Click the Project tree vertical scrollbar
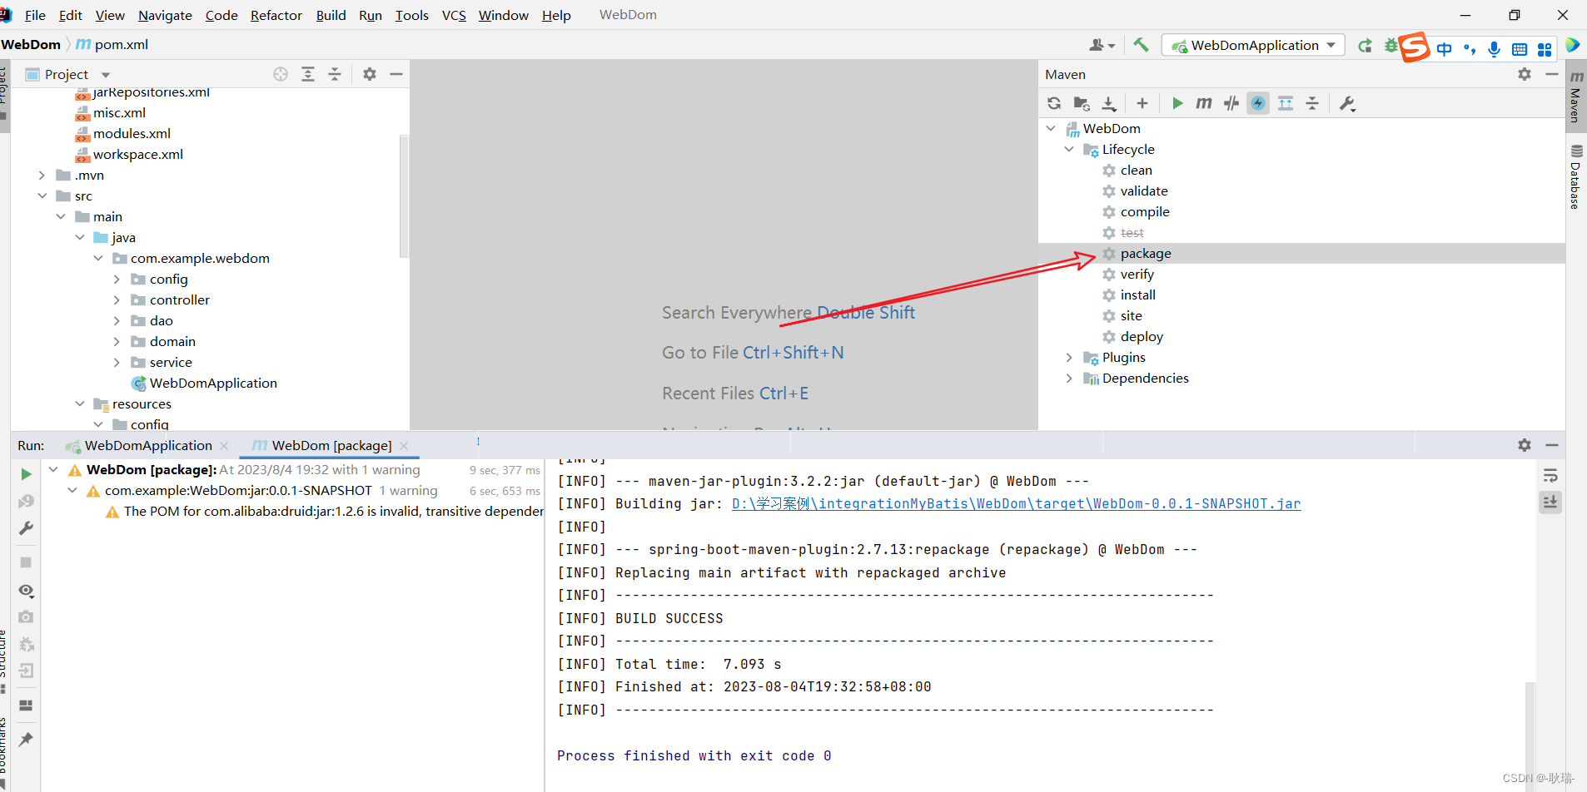The image size is (1587, 792). [x=404, y=196]
